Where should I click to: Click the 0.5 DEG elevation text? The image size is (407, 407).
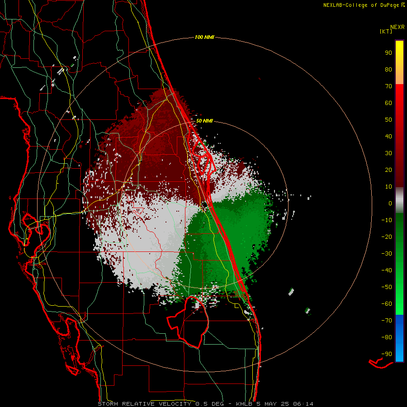pos(209,404)
